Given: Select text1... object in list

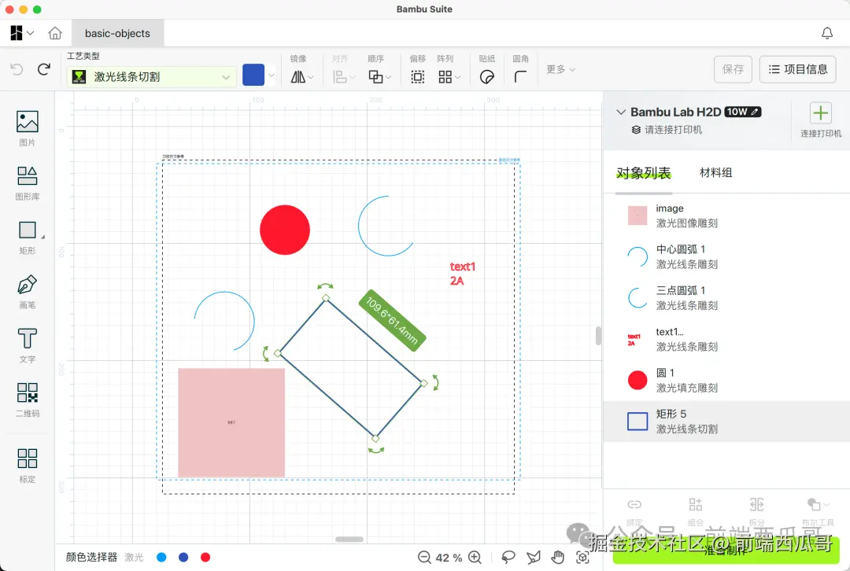Looking at the screenshot, I should click(726, 339).
